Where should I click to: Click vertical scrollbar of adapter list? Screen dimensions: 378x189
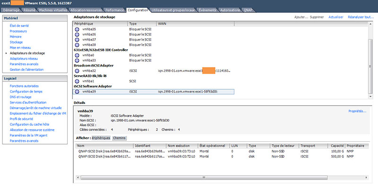point(370,66)
